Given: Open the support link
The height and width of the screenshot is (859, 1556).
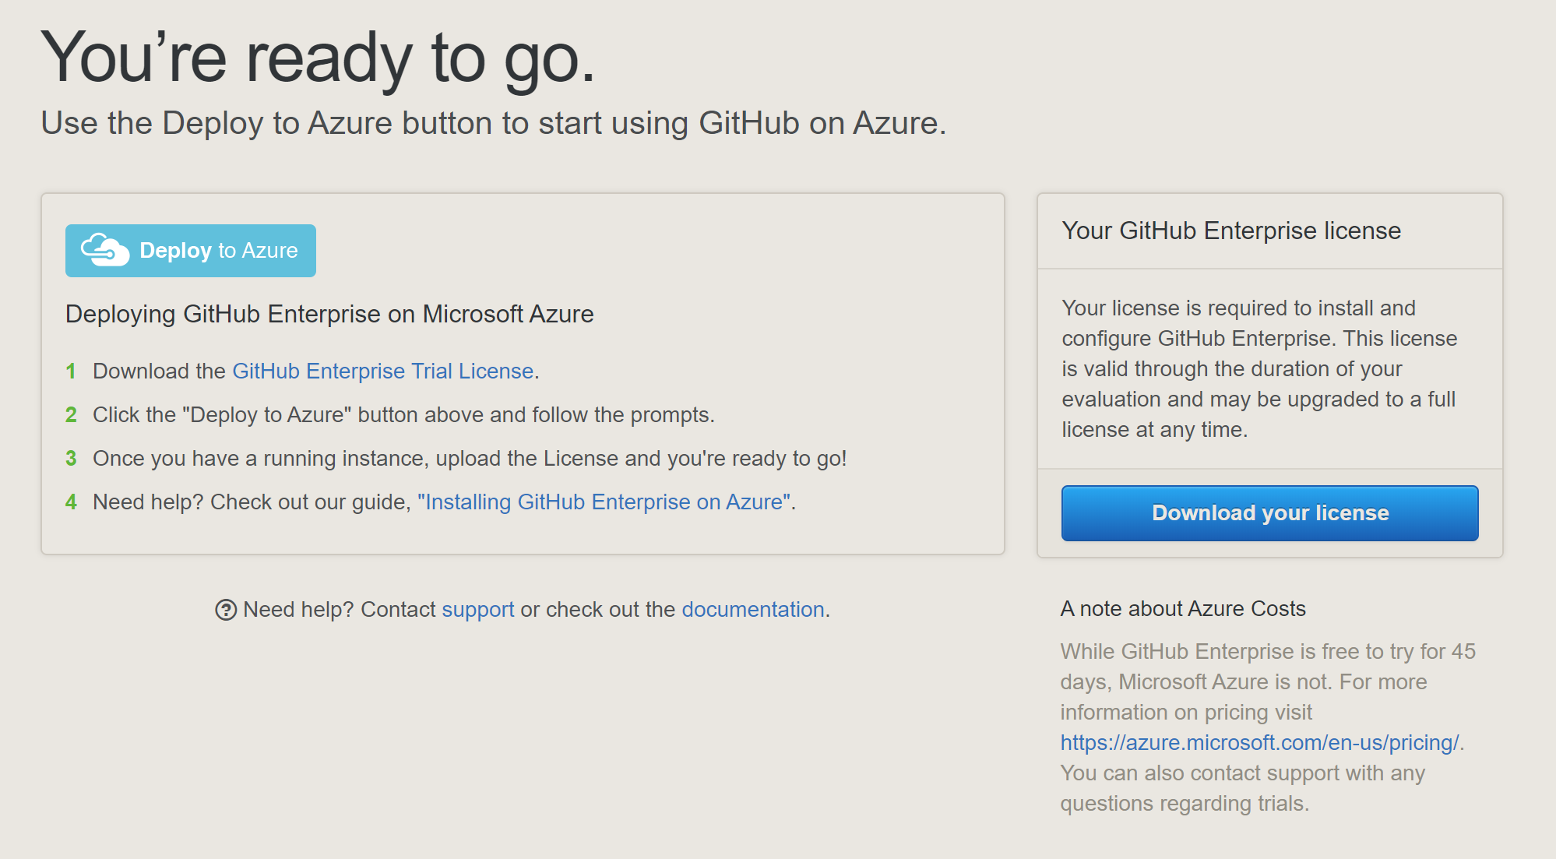Looking at the screenshot, I should [x=478, y=610].
